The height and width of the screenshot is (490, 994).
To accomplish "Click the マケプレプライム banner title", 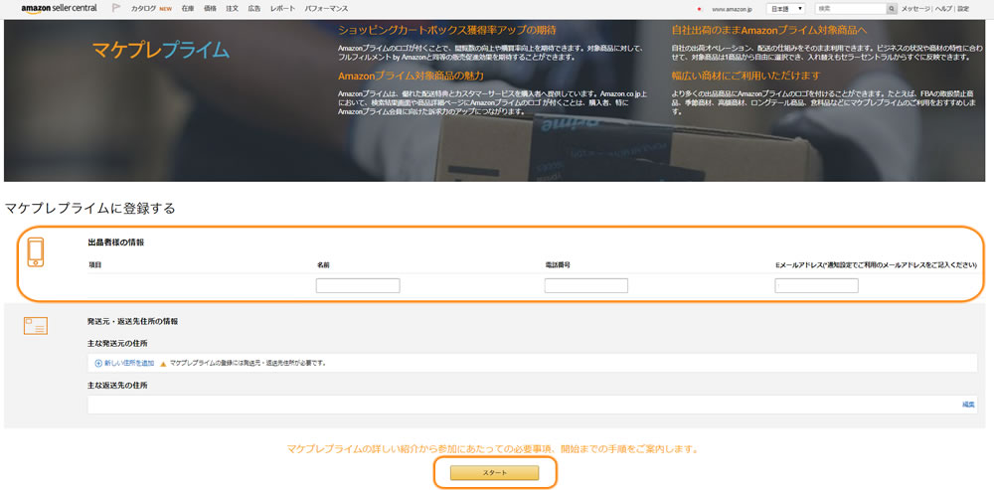I will coord(161,51).
